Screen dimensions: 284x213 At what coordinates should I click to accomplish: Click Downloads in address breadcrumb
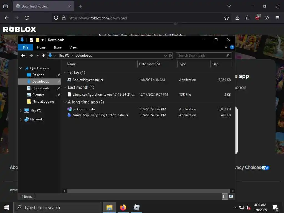tap(83, 55)
